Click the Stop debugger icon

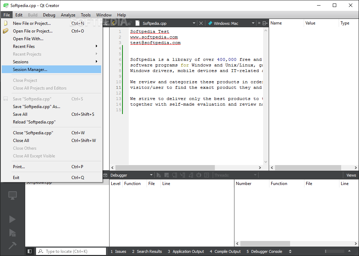(167, 175)
